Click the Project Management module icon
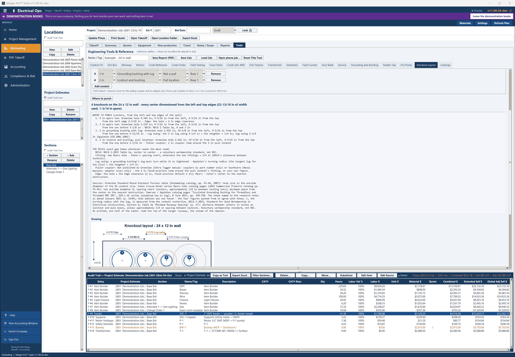 click(x=5, y=39)
